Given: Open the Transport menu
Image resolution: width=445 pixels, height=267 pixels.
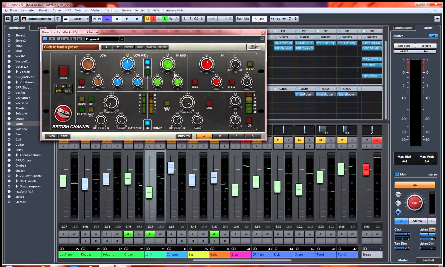Looking at the screenshot, I should [112, 10].
